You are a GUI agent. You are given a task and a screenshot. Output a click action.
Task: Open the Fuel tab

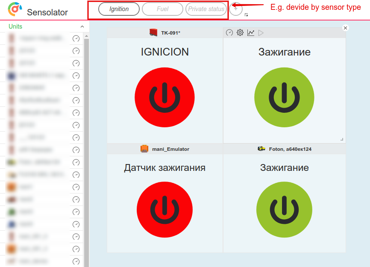pos(162,9)
